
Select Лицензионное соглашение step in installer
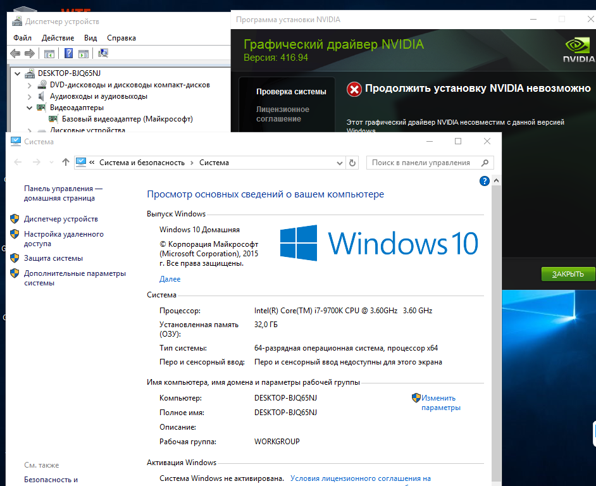point(283,114)
